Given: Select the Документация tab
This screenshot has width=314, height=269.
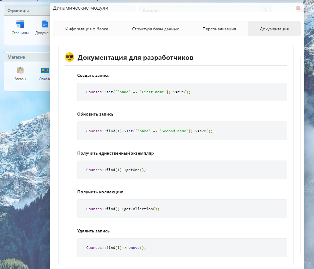Looking at the screenshot, I should (274, 29).
